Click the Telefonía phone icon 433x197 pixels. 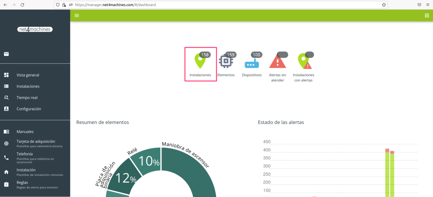pos(6,158)
